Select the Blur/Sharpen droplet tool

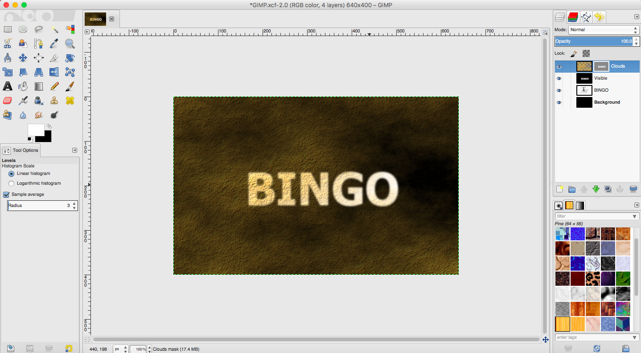pyautogui.click(x=23, y=115)
